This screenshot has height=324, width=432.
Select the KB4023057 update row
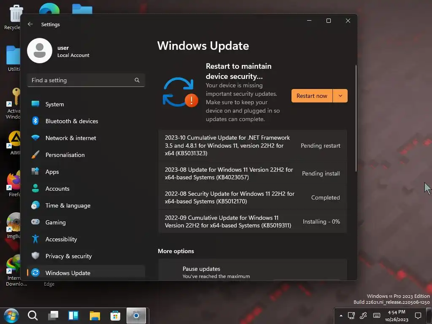tap(253, 173)
